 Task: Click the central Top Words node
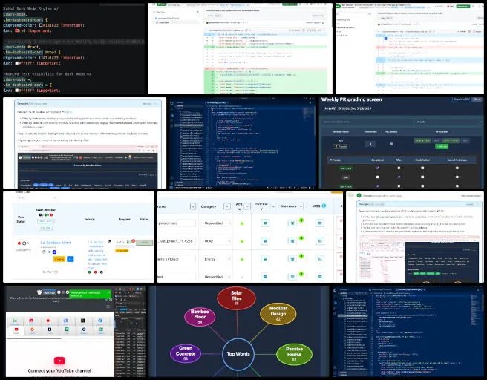click(x=238, y=354)
